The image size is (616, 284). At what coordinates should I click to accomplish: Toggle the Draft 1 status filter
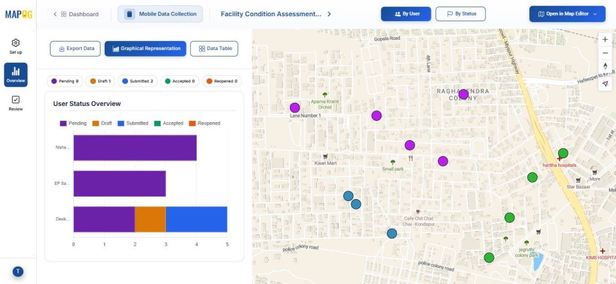point(100,81)
